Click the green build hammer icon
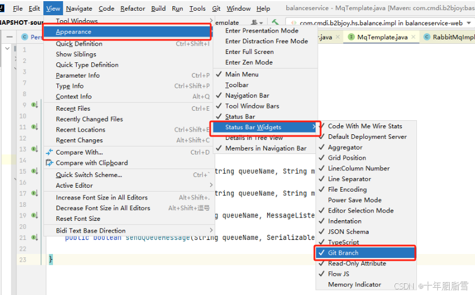The image size is (475, 295). [275, 22]
